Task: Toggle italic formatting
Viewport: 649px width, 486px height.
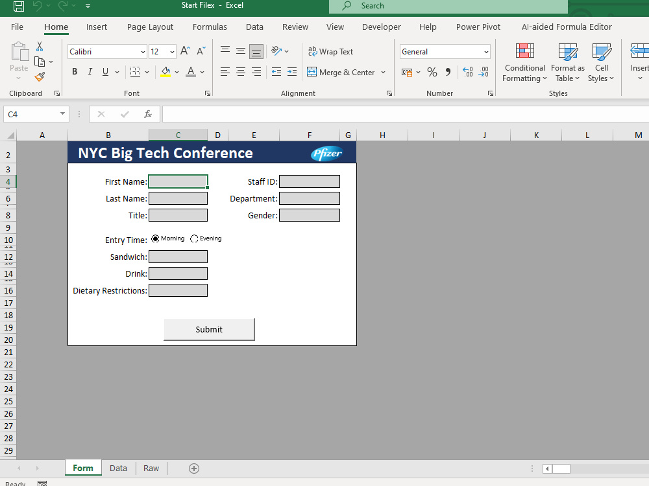Action: (x=90, y=71)
